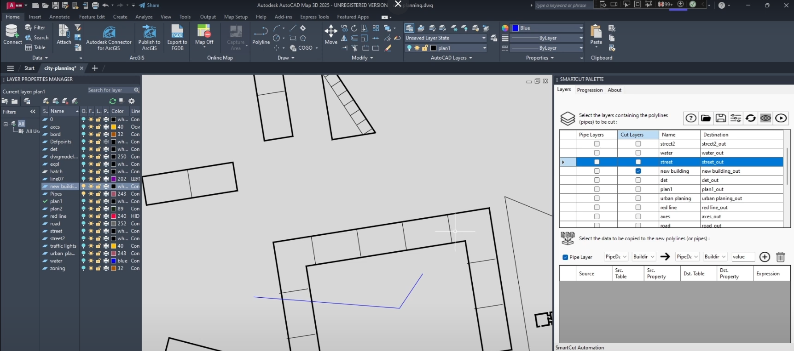Click the Move tool in Modify panel
Screen dimensions: 794x351
pyautogui.click(x=331, y=35)
